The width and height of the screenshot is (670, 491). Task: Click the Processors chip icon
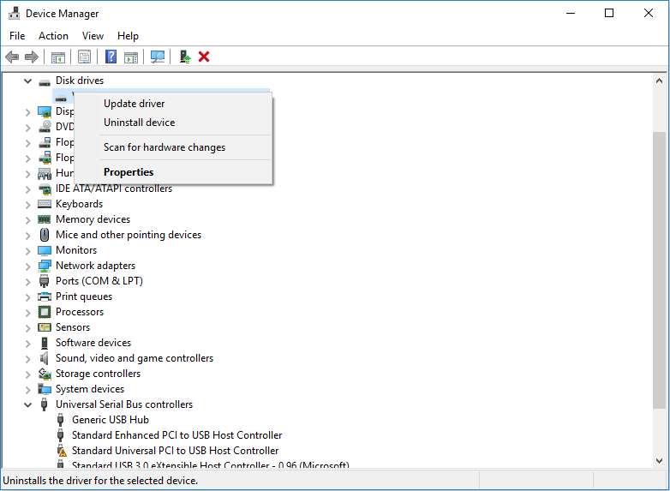(x=45, y=312)
